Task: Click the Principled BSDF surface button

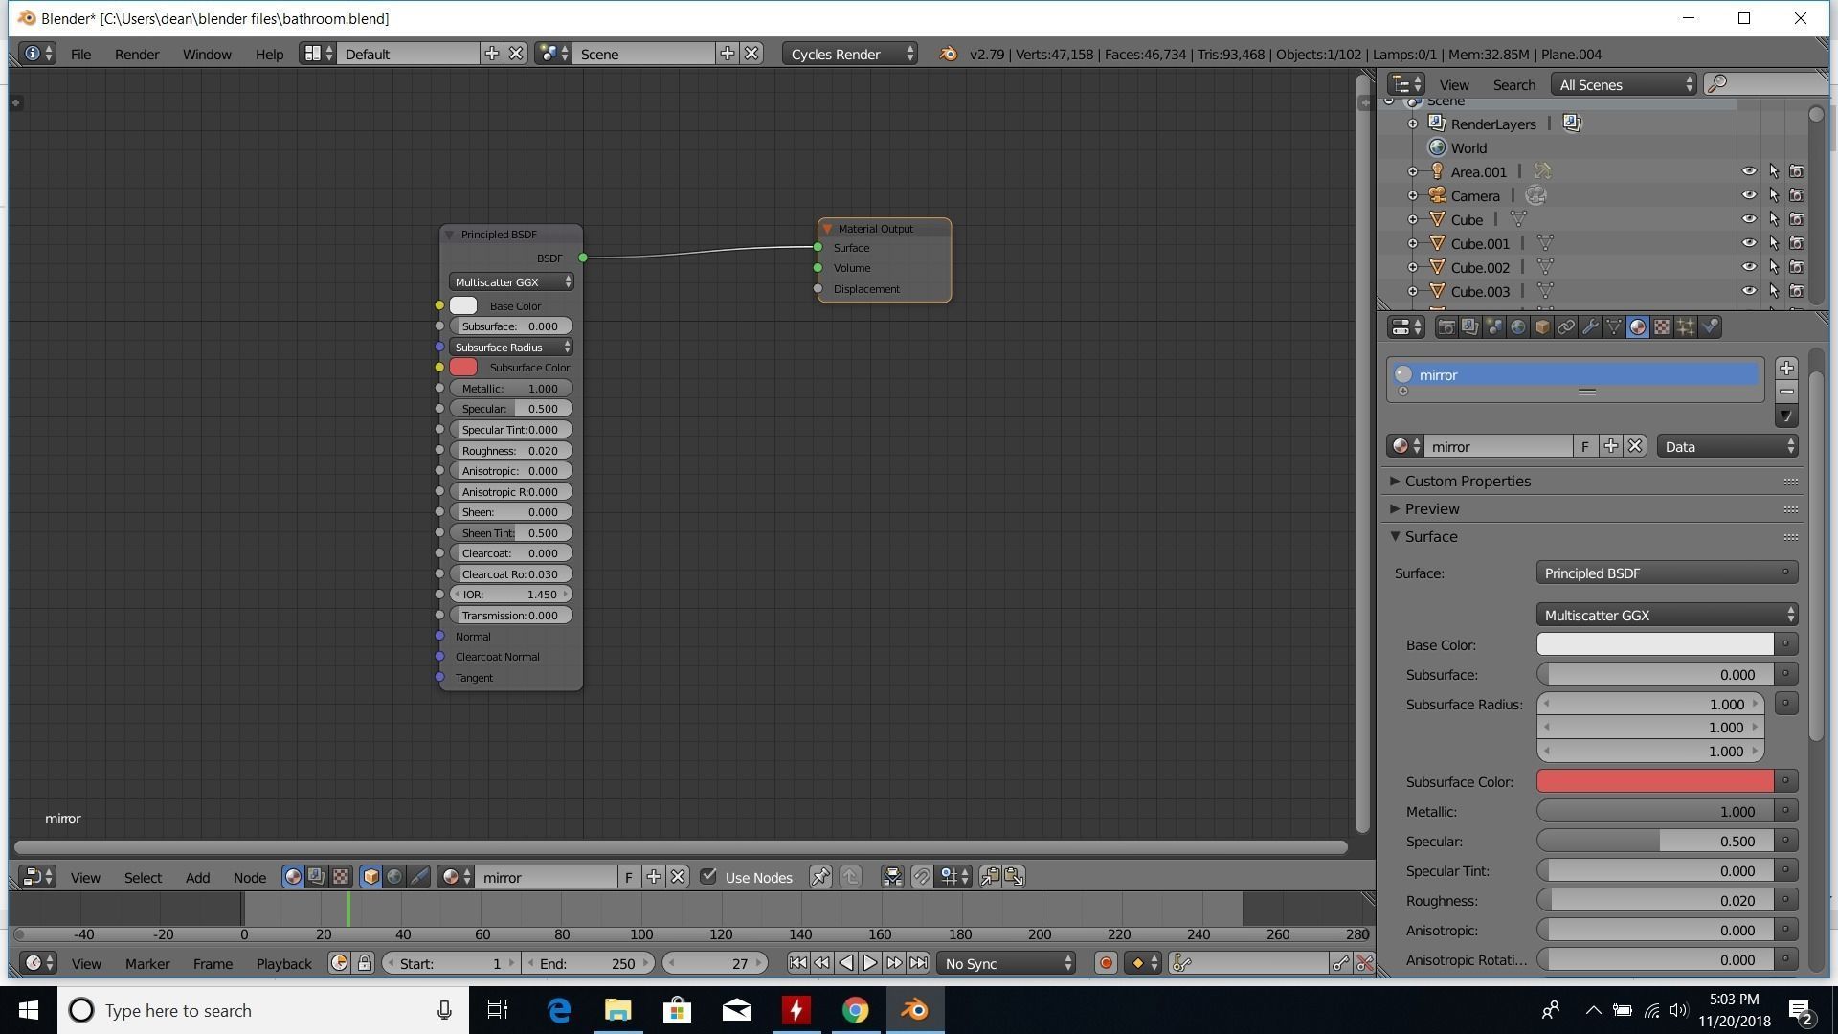Action: click(1666, 573)
